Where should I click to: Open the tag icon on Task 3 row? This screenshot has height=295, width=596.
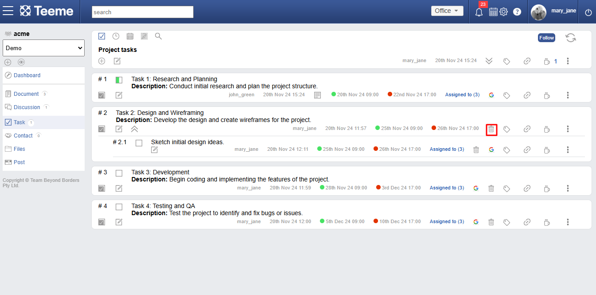tap(507, 188)
